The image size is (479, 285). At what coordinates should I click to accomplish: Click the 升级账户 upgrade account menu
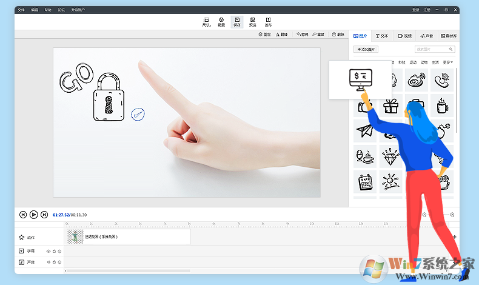click(x=78, y=10)
